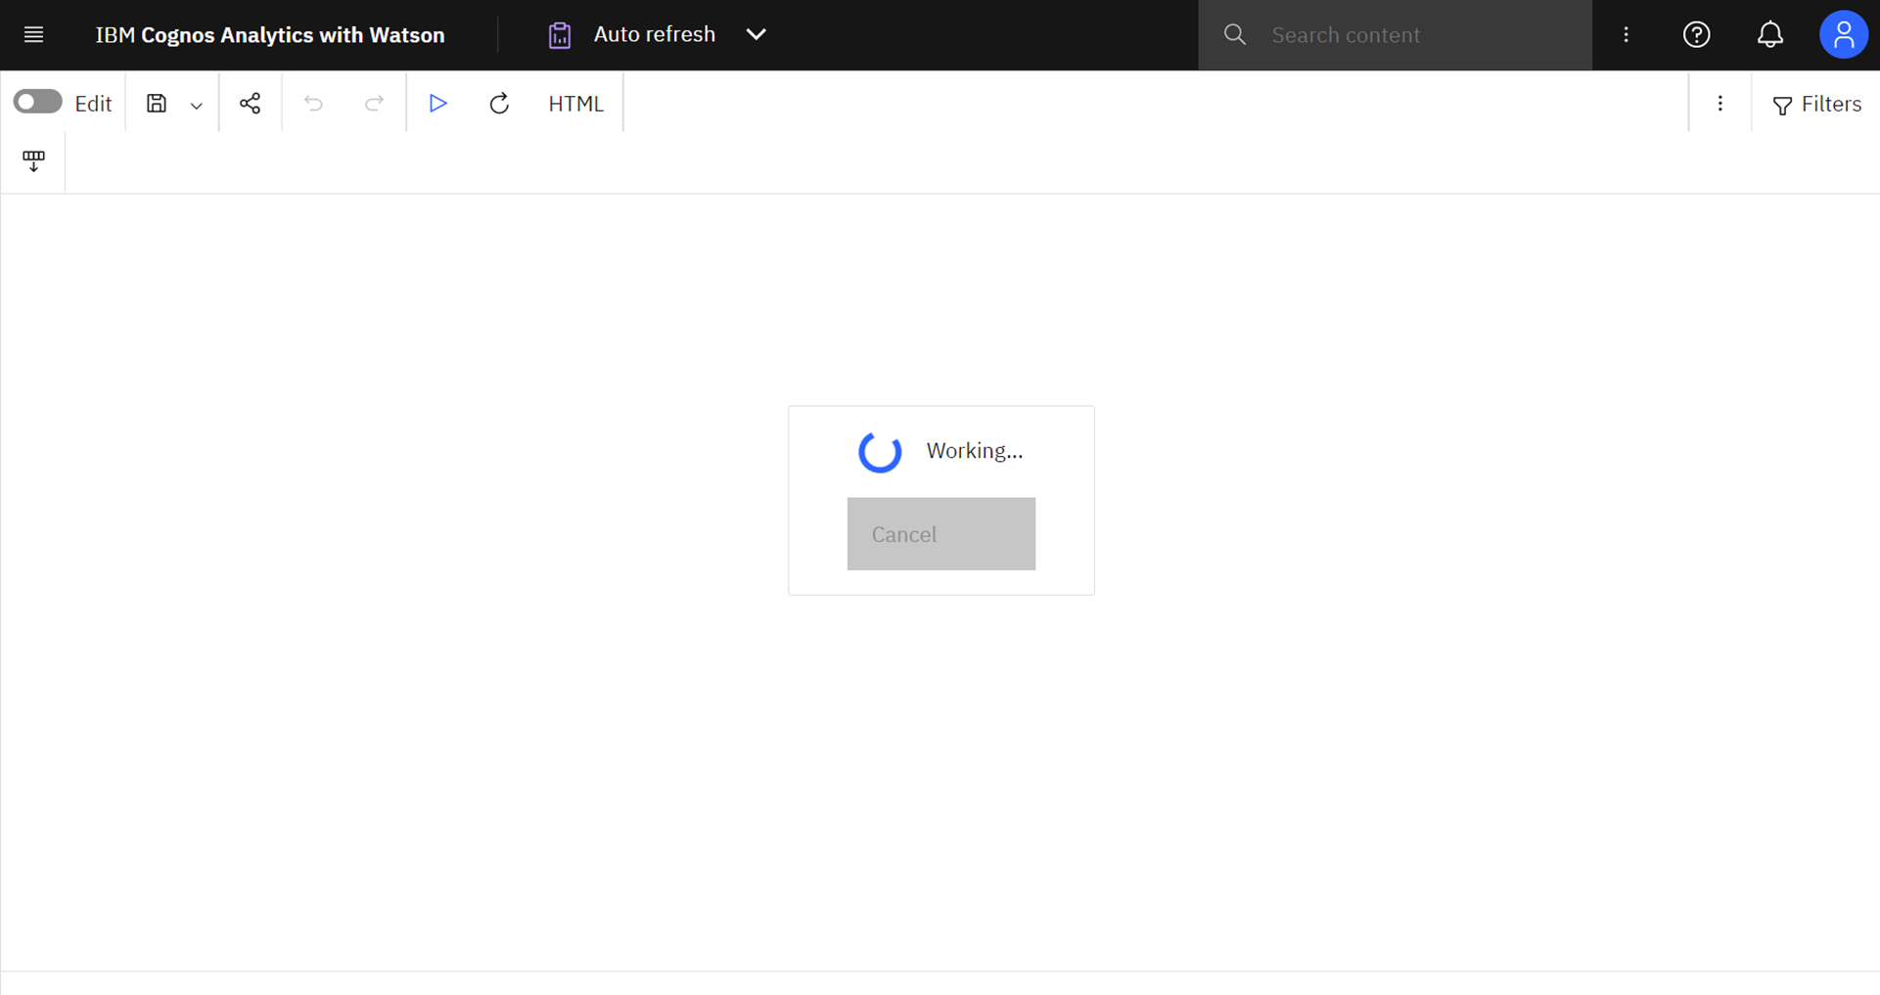
Task: Open the Filters panel
Action: (x=1817, y=104)
